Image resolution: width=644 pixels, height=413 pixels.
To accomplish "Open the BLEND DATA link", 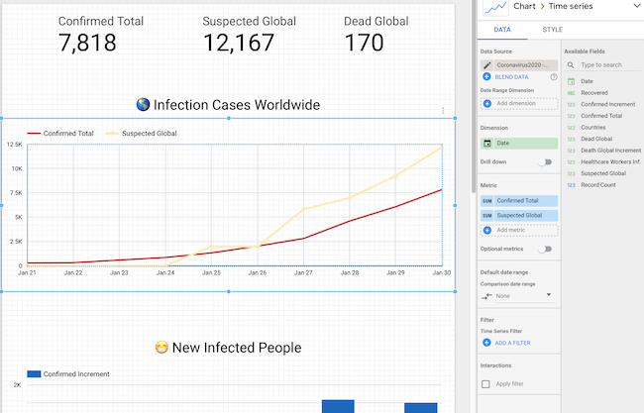I will [x=511, y=77].
